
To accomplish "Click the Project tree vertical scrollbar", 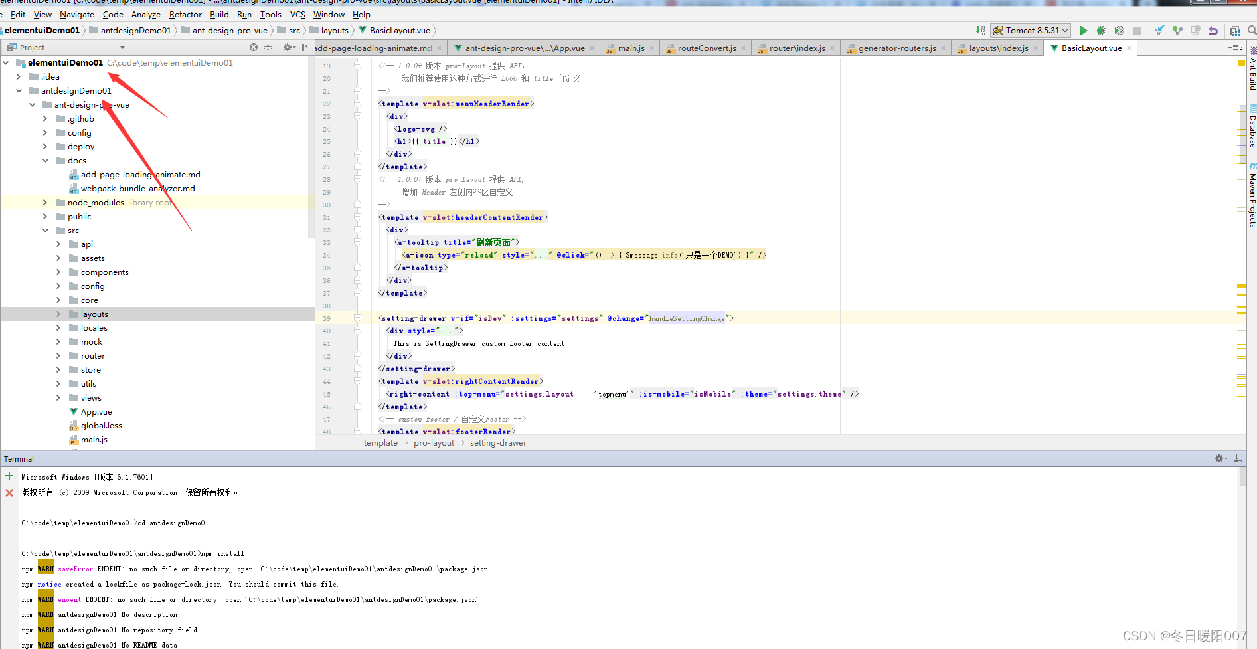I will 311,147.
